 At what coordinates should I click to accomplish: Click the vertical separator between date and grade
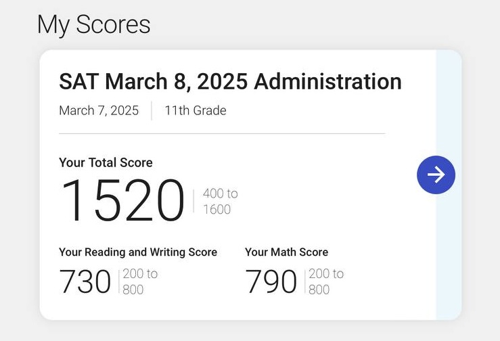pos(152,110)
